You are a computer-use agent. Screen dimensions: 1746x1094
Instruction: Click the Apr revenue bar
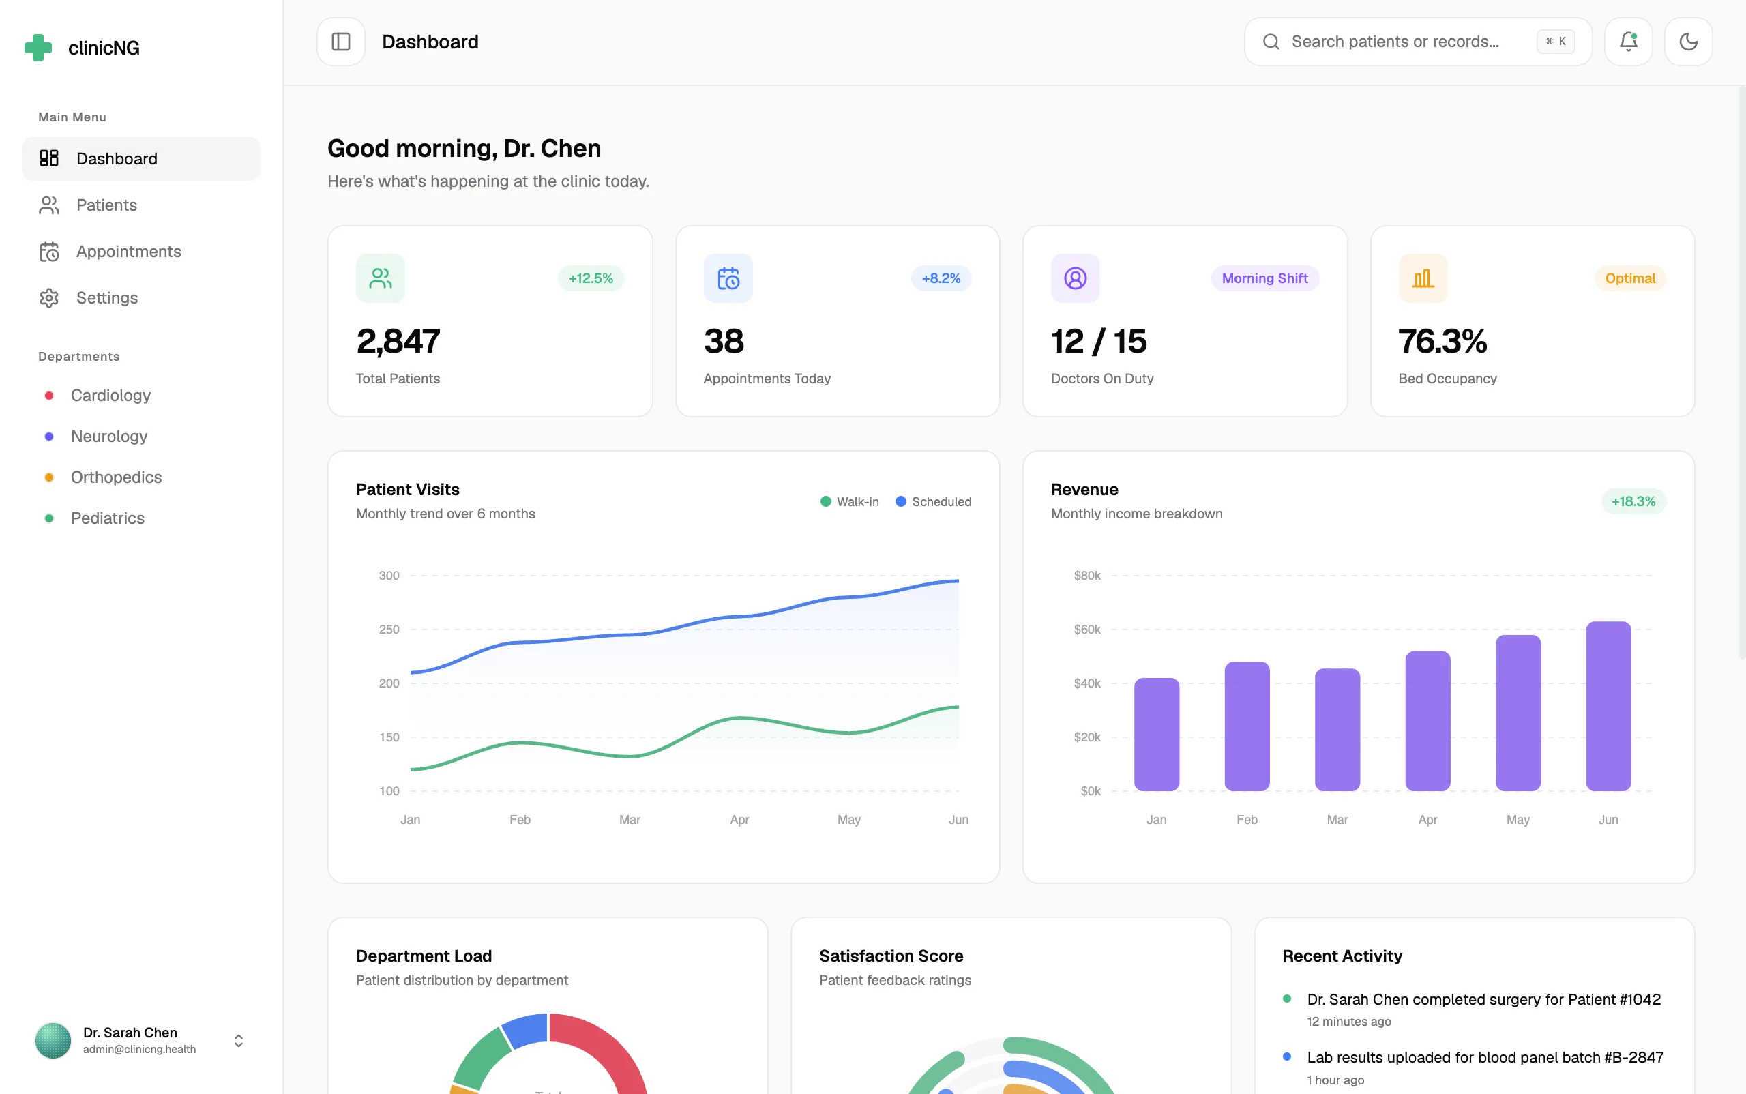point(1427,721)
